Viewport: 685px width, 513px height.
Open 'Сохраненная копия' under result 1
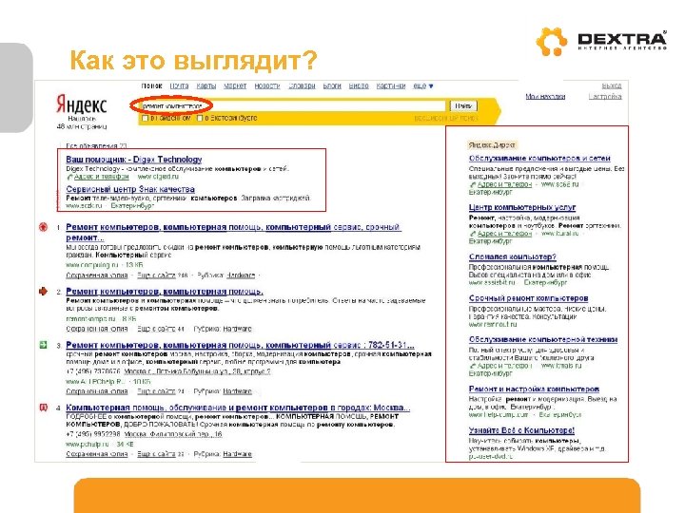pyautogui.click(x=96, y=275)
